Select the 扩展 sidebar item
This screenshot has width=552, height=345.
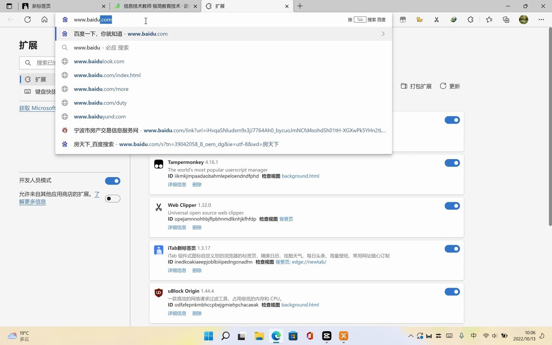tap(38, 79)
